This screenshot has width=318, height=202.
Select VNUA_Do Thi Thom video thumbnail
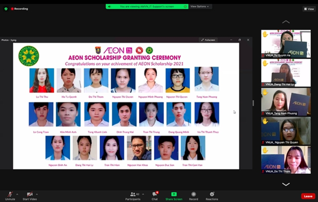click(286, 160)
